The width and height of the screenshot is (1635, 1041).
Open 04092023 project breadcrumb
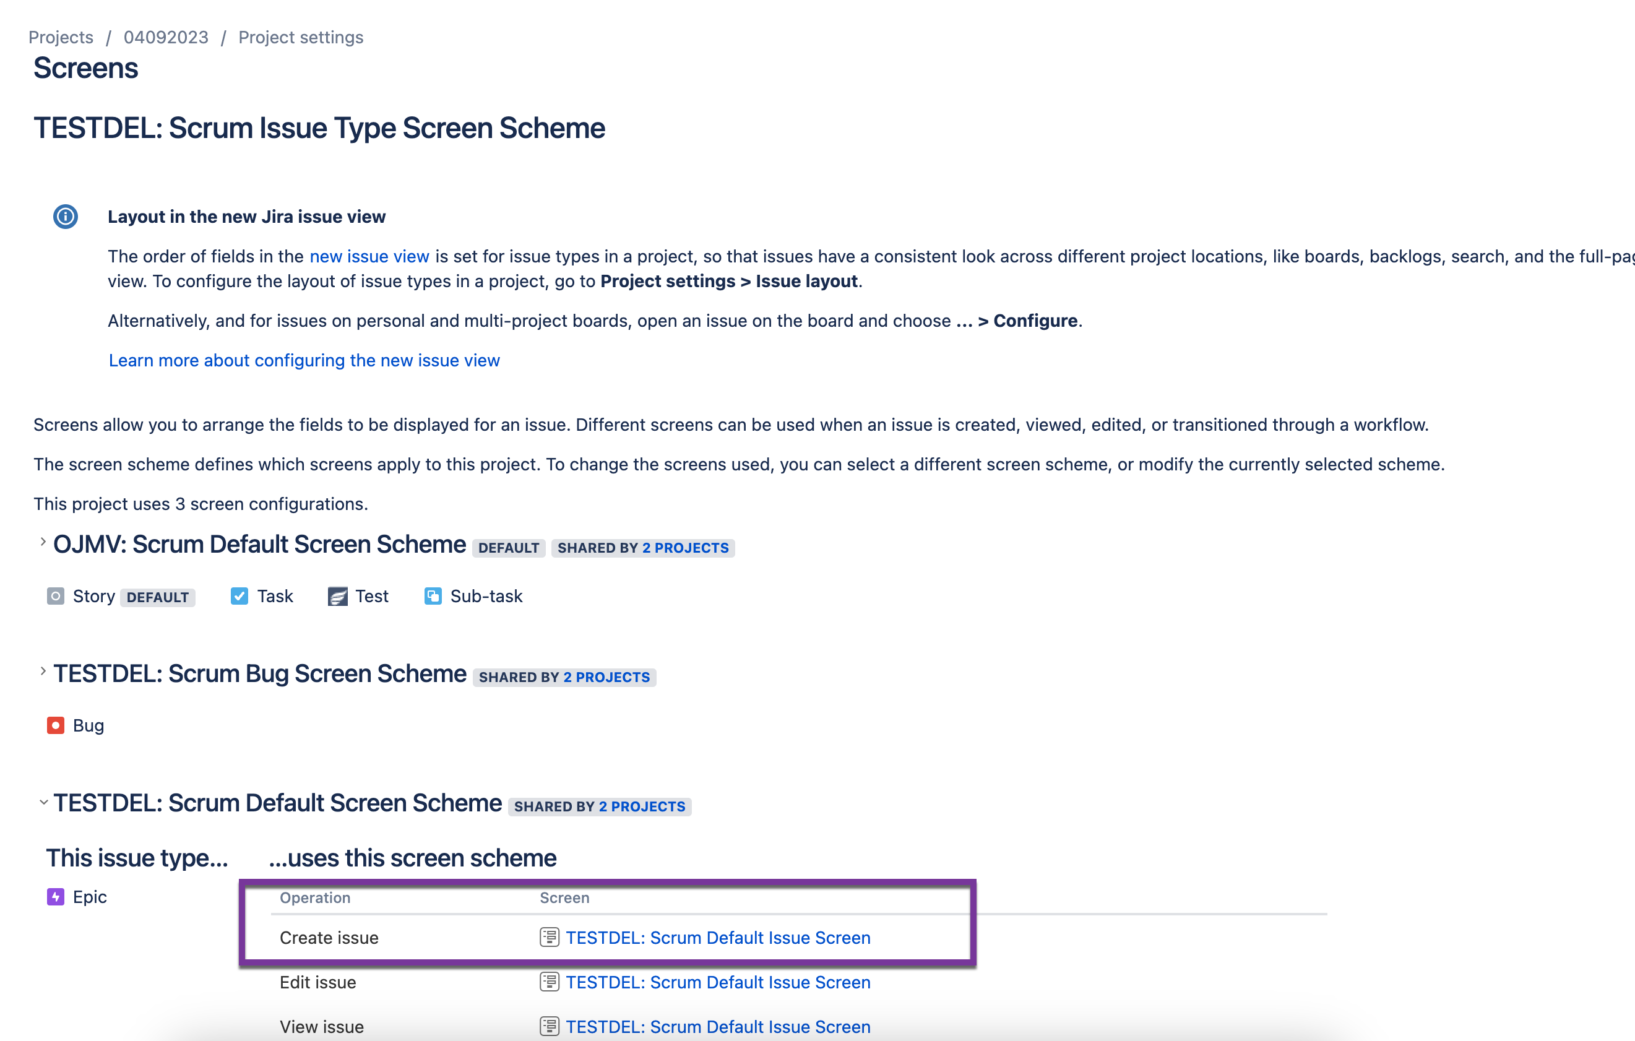pyautogui.click(x=166, y=37)
